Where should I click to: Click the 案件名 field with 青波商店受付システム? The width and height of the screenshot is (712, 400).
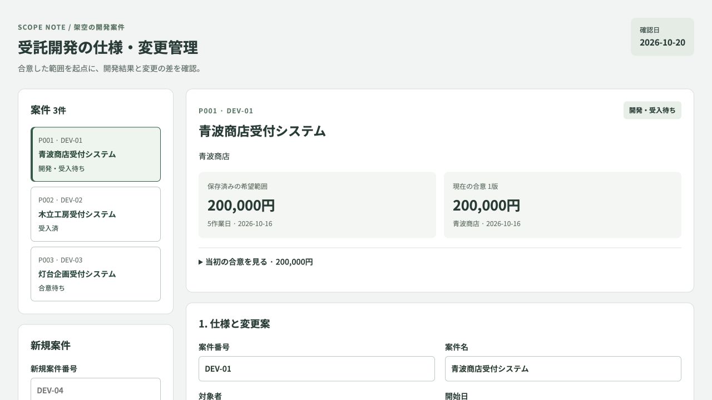pos(563,369)
